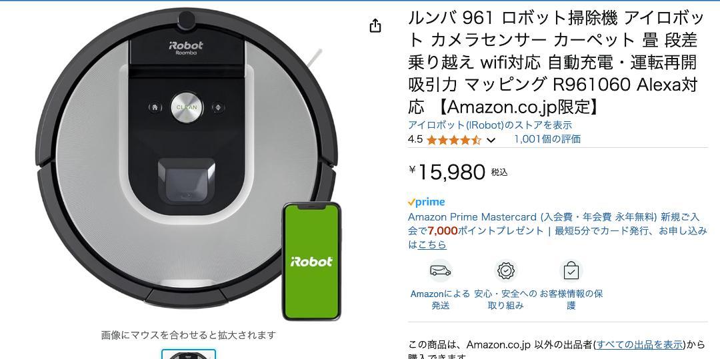The height and width of the screenshot is (359, 720).
Task: Click the star rating icons
Action: point(453,139)
